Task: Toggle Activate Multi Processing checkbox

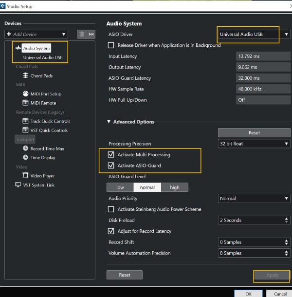Action: 111,154
